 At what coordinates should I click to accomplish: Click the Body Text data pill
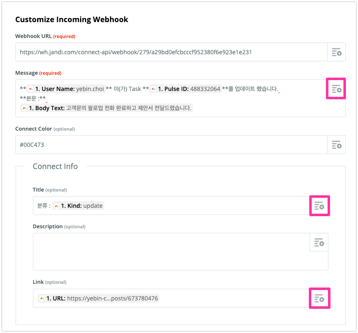tap(106, 108)
